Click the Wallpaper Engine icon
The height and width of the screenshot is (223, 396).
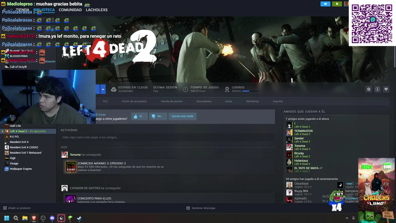pos(7,169)
